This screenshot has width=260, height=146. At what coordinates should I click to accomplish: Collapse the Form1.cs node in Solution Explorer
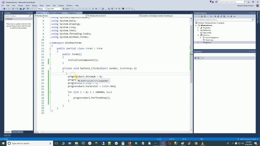198,35
